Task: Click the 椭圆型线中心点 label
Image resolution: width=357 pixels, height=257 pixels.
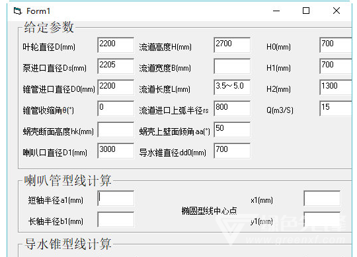Action: pos(209,211)
